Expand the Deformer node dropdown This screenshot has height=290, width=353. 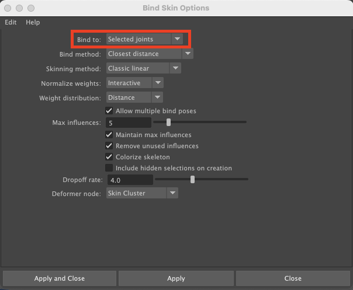pos(142,193)
